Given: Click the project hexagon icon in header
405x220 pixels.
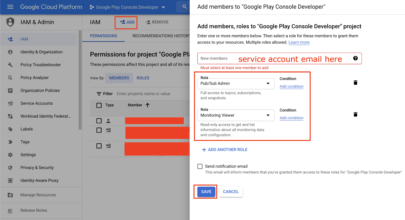Looking at the screenshot, I should [x=92, y=7].
